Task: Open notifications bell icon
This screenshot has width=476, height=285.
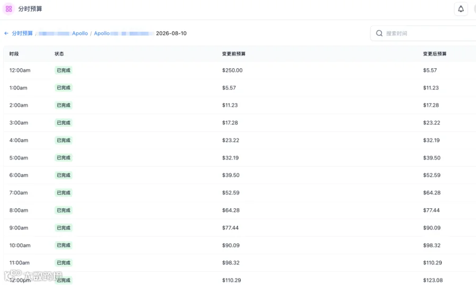Action: click(461, 9)
